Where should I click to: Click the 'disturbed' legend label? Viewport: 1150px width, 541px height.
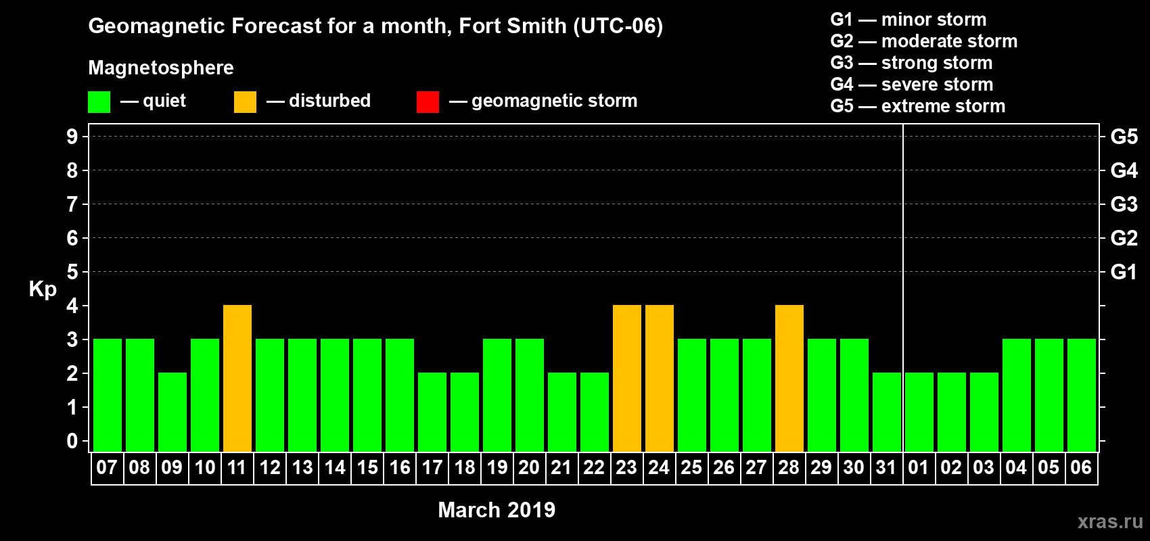pos(329,101)
